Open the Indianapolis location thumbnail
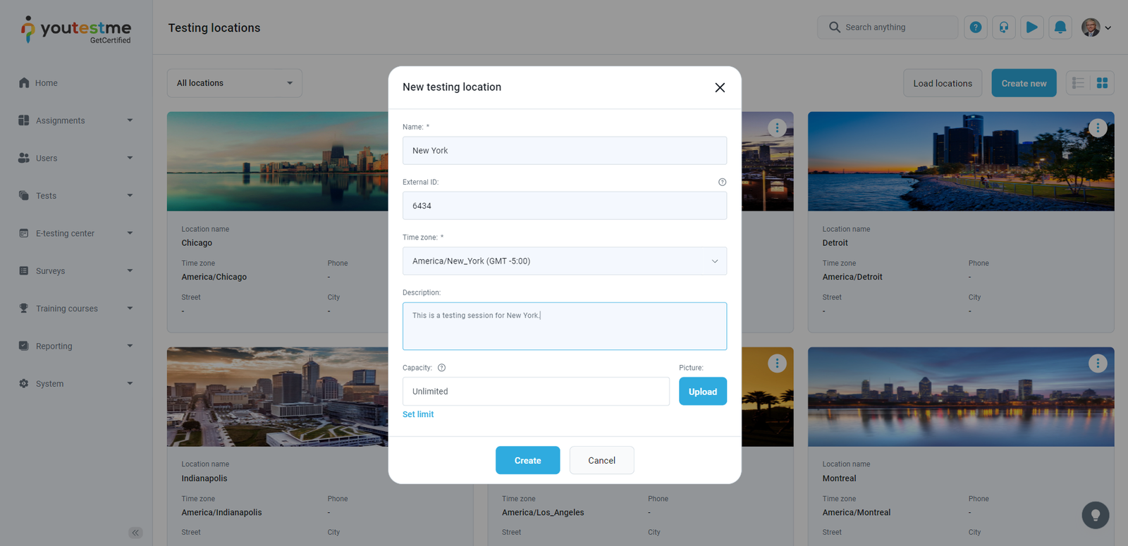Viewport: 1128px width, 546px height. 278,397
